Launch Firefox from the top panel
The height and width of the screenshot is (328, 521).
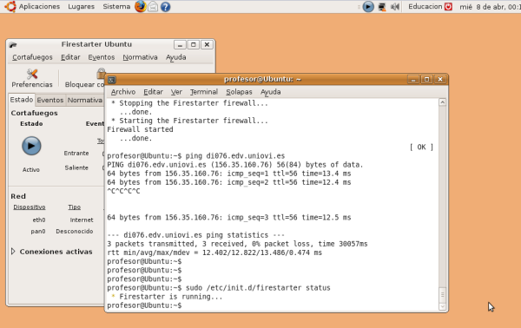click(140, 6)
